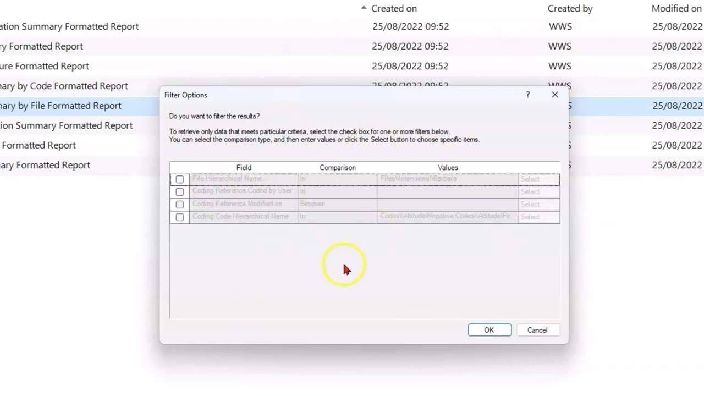Toggle the Coding Code Hierarchical Name checkbox

[x=179, y=217]
